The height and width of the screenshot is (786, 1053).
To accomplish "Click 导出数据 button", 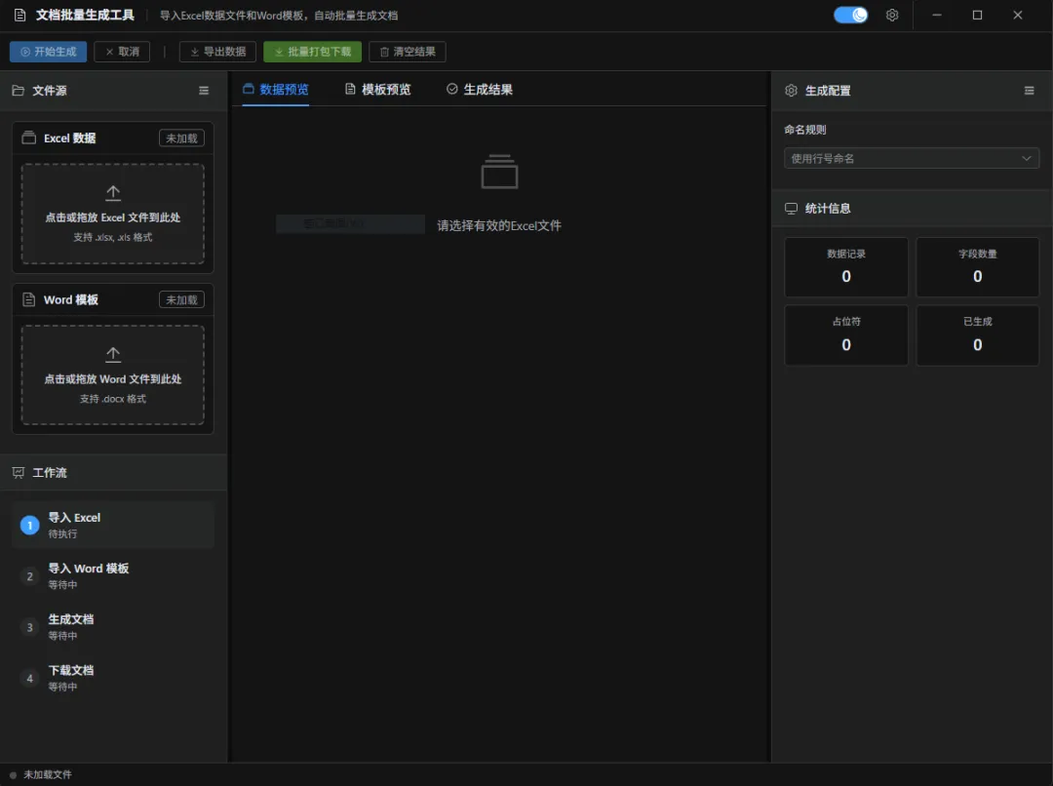I will tap(217, 52).
